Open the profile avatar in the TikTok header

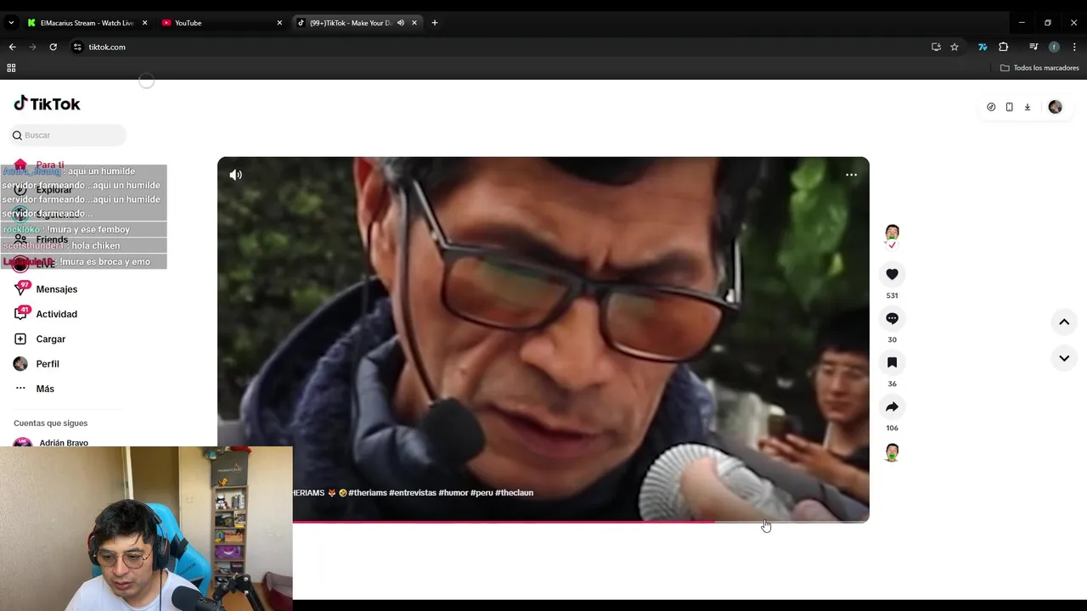pyautogui.click(x=1055, y=107)
